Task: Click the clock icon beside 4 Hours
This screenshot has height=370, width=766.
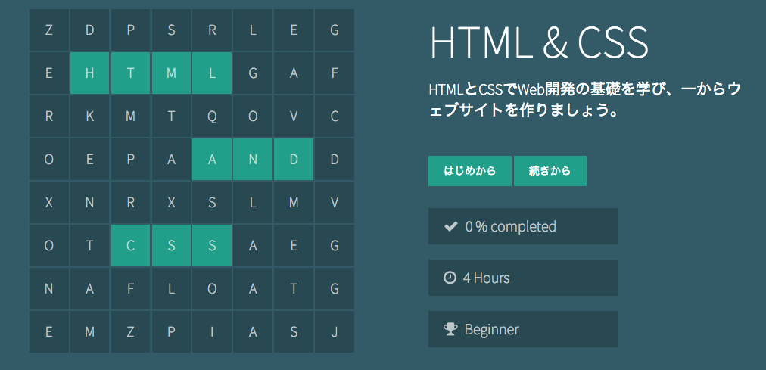Action: point(450,278)
